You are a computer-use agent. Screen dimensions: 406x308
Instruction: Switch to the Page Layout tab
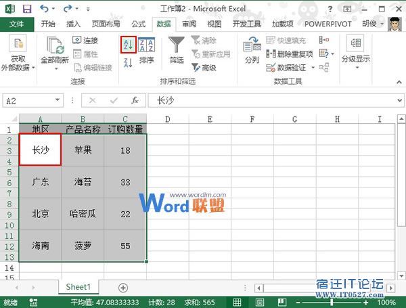(x=106, y=24)
